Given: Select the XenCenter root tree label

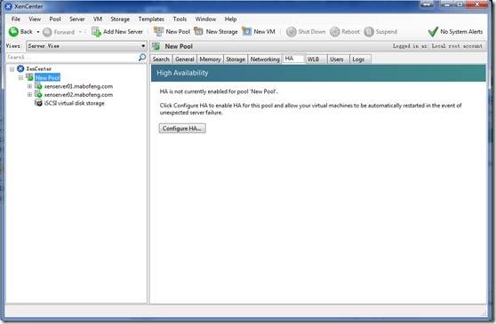Looking at the screenshot, I should 38,69.
